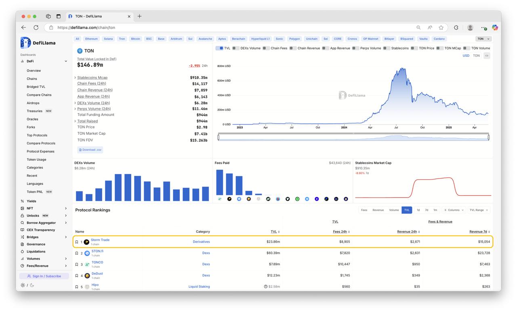Bookmark the TONCO protocol row
The width and height of the screenshot is (517, 312).
(x=77, y=265)
